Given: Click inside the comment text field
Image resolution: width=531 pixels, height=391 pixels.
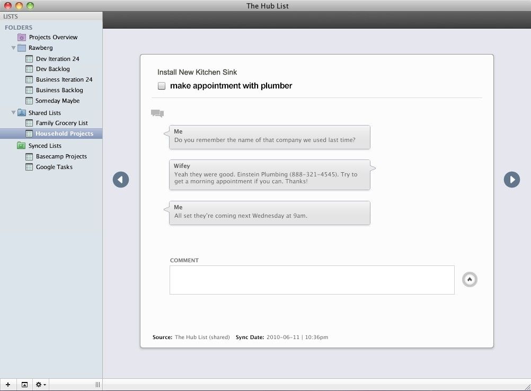Looking at the screenshot, I should point(312,280).
